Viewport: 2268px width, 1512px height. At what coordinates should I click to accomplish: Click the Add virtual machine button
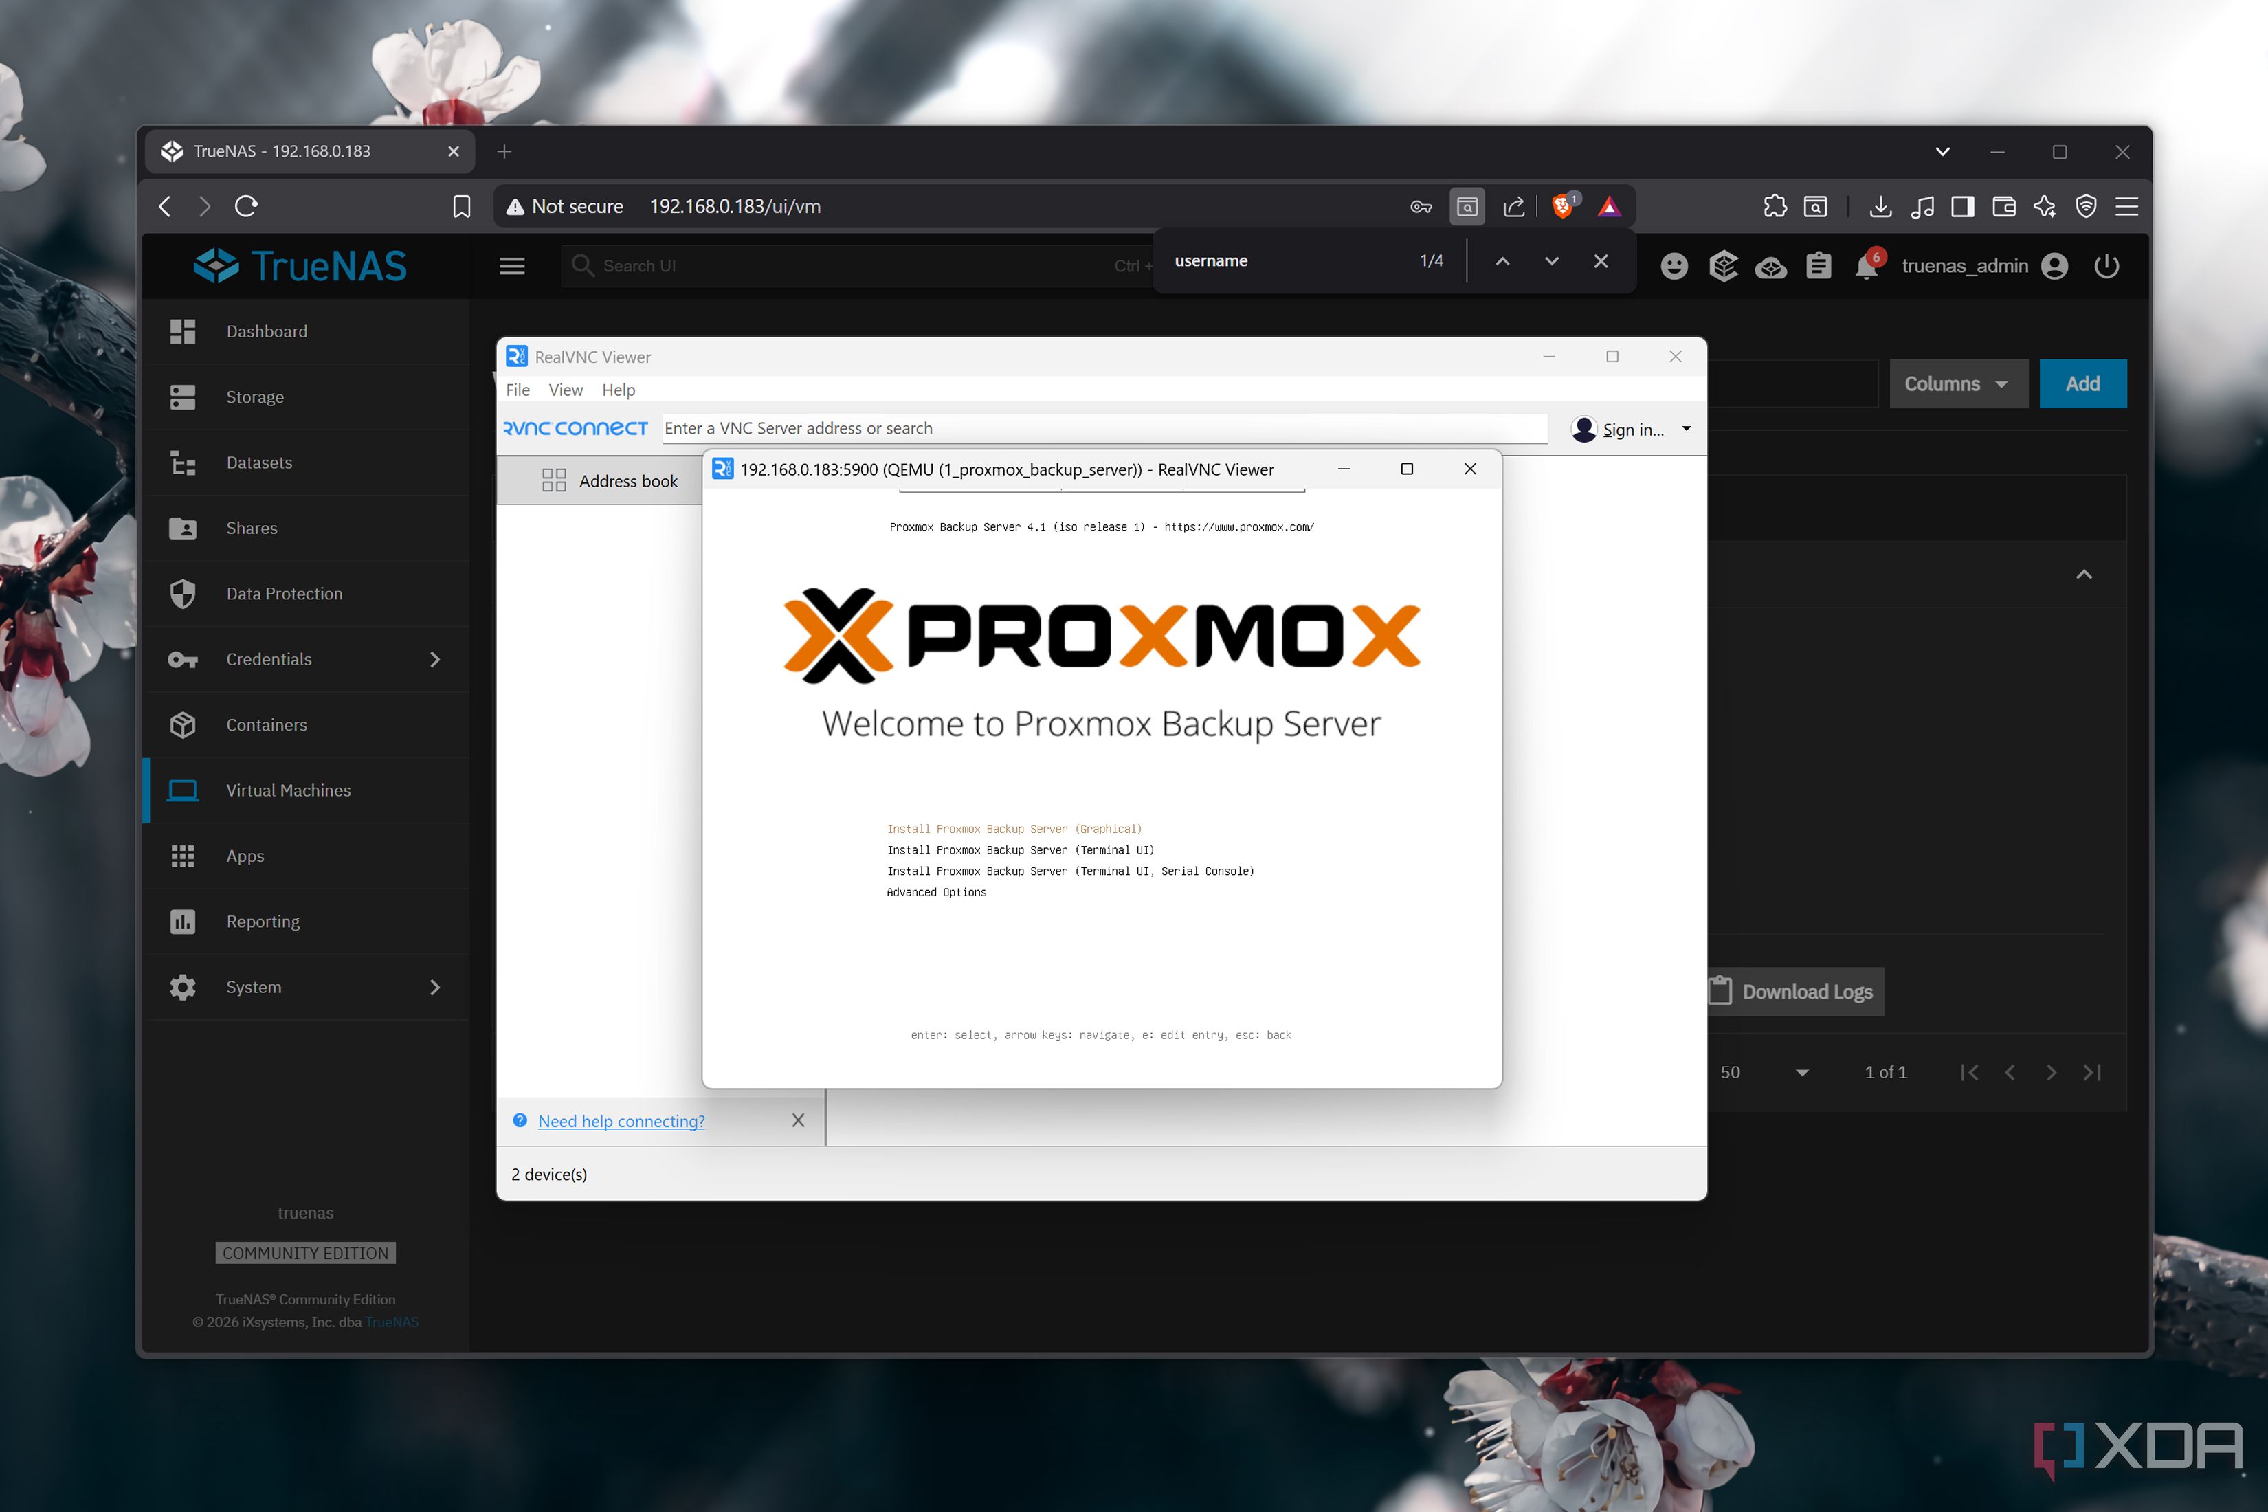coord(2082,383)
